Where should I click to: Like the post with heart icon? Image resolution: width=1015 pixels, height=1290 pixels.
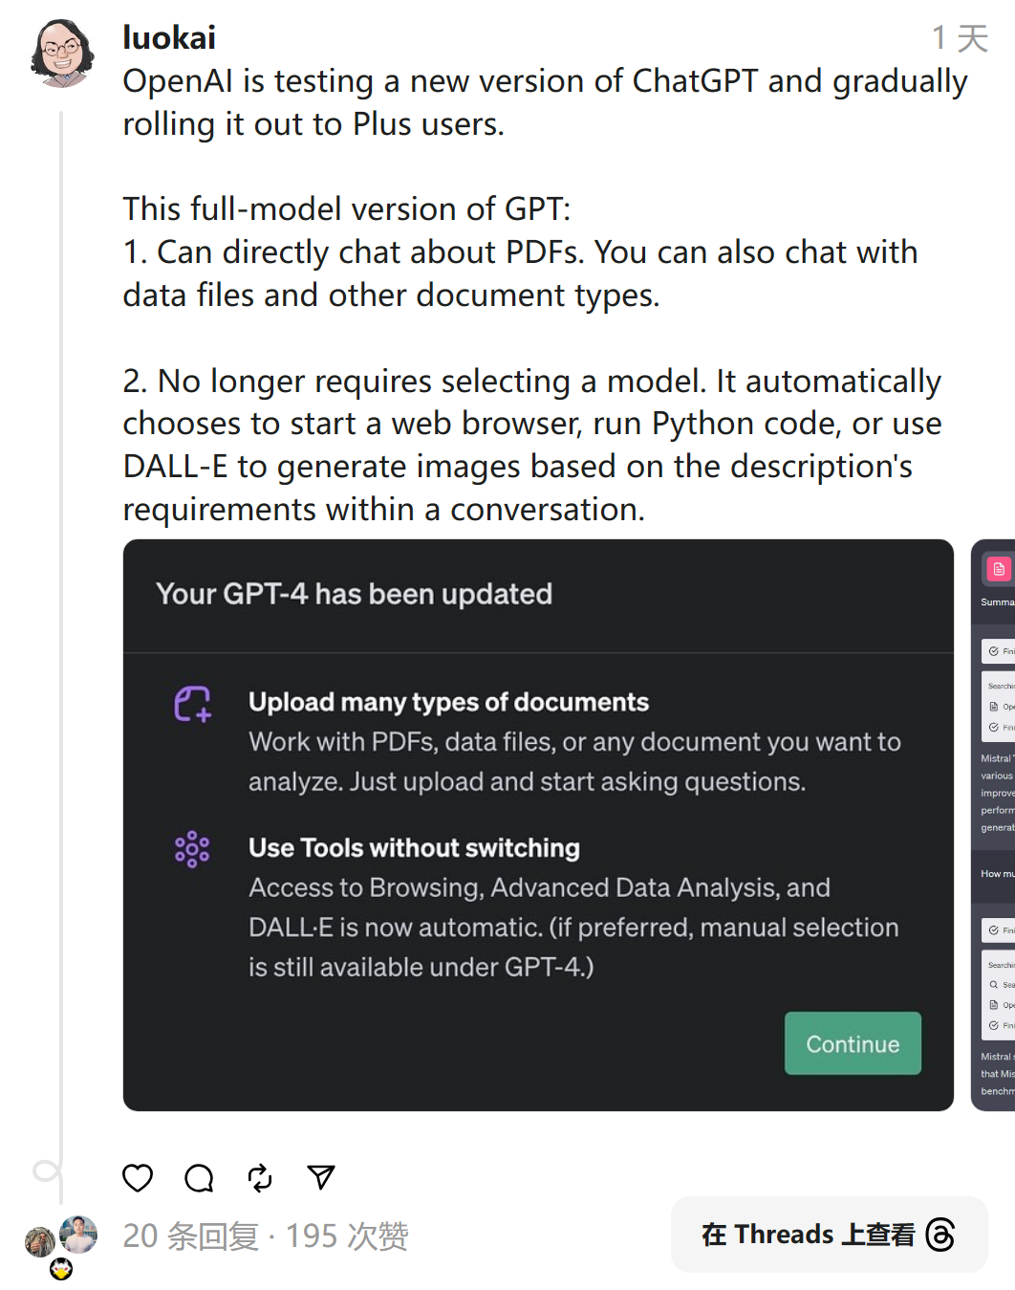[138, 1178]
